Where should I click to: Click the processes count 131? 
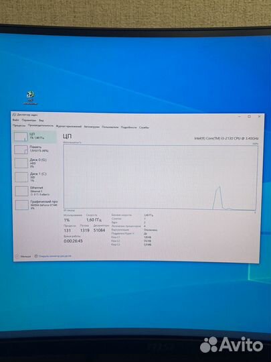(x=68, y=231)
